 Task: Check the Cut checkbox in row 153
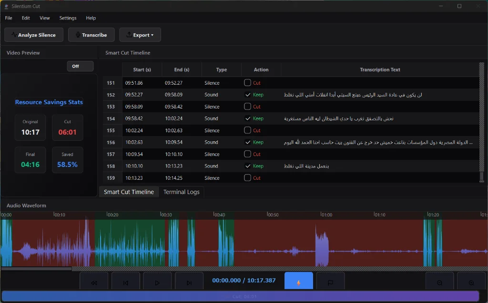(247, 106)
